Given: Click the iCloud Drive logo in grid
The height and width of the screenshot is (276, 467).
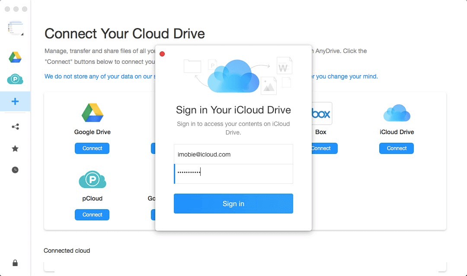Looking at the screenshot, I should pyautogui.click(x=397, y=113).
